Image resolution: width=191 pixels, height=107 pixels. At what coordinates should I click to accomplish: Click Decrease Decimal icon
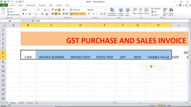(x=104, y=14)
